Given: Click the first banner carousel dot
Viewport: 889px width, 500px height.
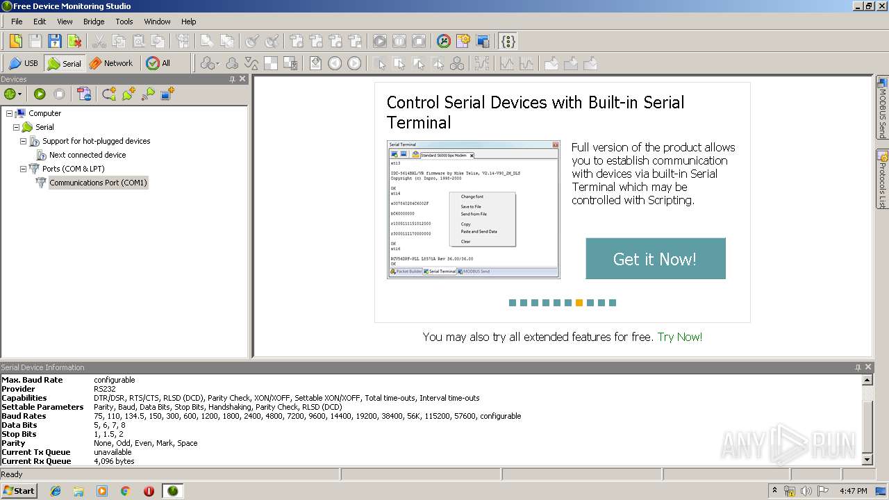Looking at the screenshot, I should [513, 303].
